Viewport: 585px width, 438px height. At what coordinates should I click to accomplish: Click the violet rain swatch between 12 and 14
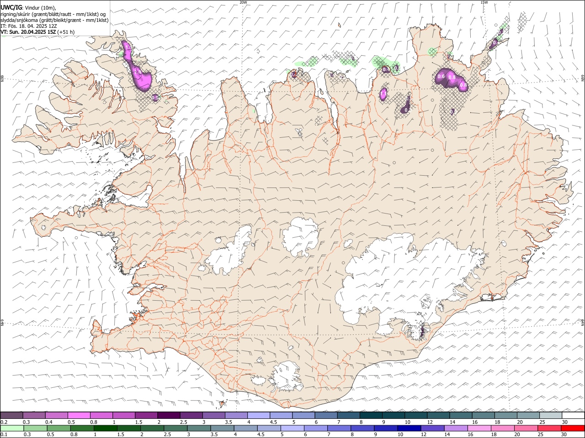432,428
